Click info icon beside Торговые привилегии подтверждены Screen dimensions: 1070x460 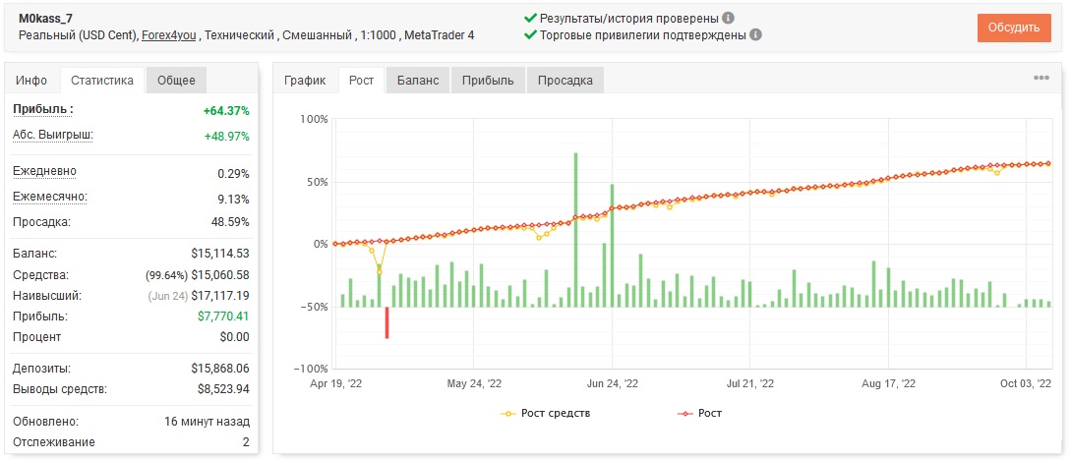755,34
